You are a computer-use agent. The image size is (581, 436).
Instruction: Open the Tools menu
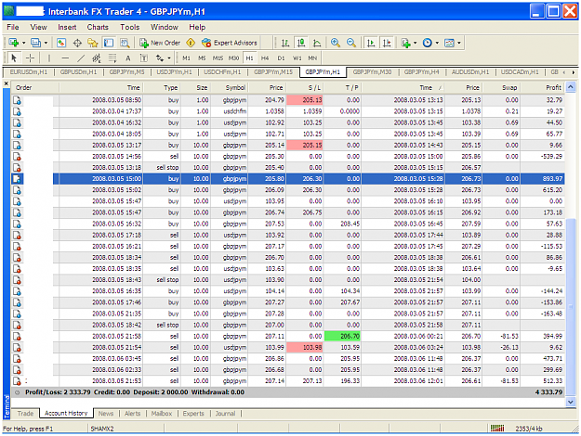130,27
